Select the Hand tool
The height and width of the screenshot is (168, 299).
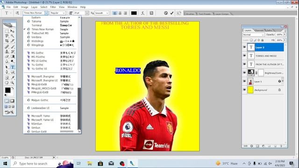coord(7,83)
